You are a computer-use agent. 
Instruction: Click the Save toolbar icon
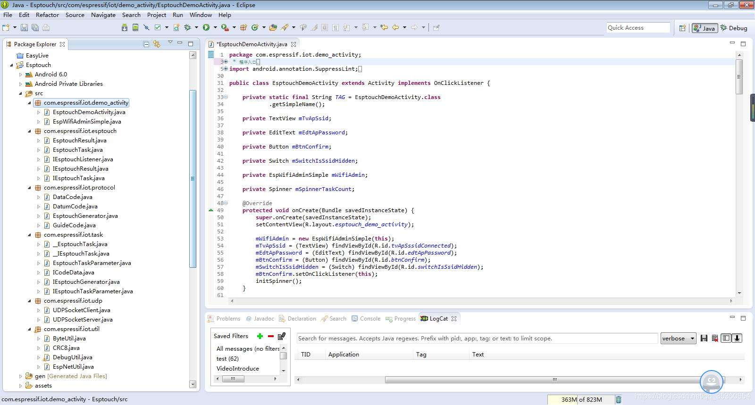pos(24,28)
